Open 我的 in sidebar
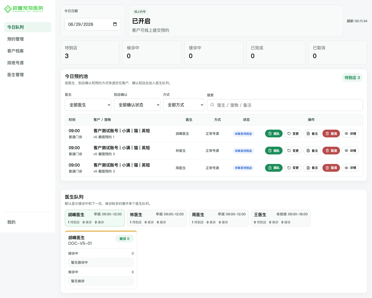Image resolution: width=372 pixels, height=298 pixels. click(28, 222)
